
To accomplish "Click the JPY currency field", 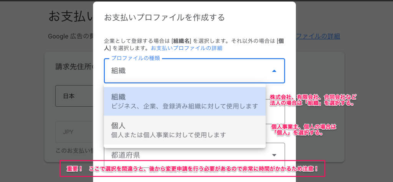I will (x=74, y=132).
